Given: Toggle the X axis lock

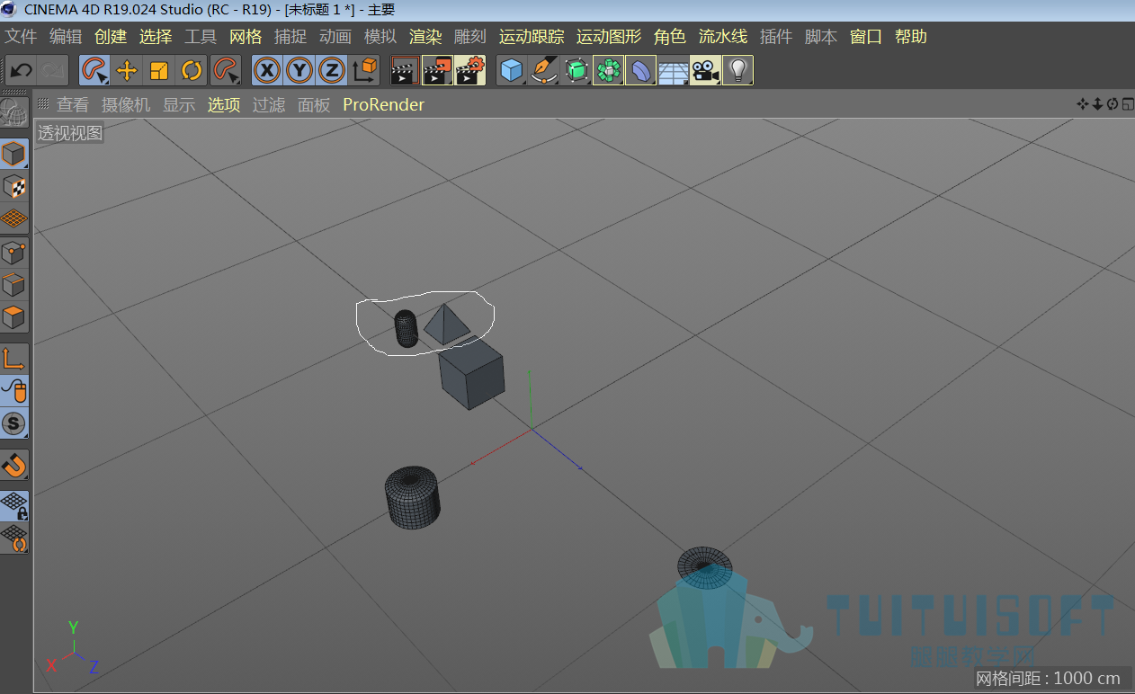Looking at the screenshot, I should (267, 70).
